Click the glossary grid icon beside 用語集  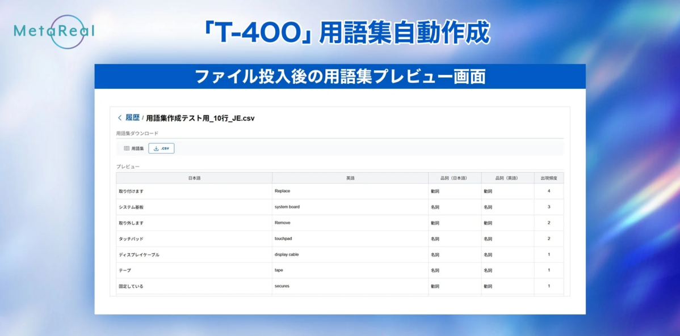[128, 148]
